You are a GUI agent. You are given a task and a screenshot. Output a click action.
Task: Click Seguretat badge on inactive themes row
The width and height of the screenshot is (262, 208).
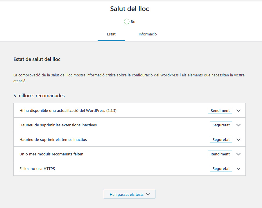(221, 140)
